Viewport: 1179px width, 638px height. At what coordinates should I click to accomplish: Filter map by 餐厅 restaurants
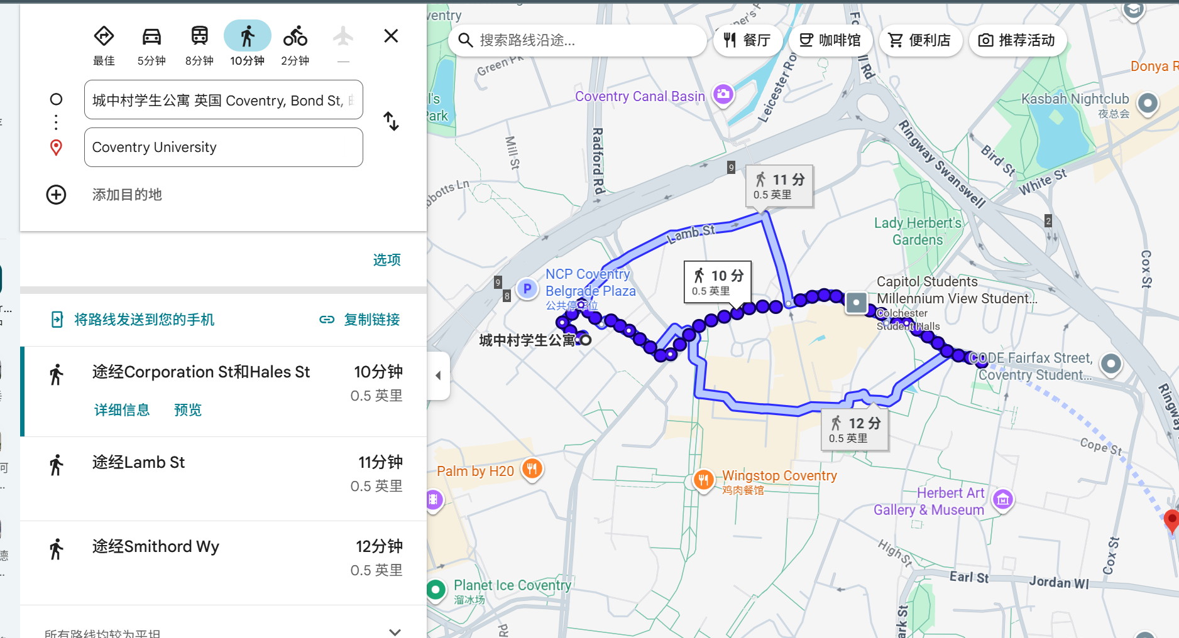pos(747,40)
